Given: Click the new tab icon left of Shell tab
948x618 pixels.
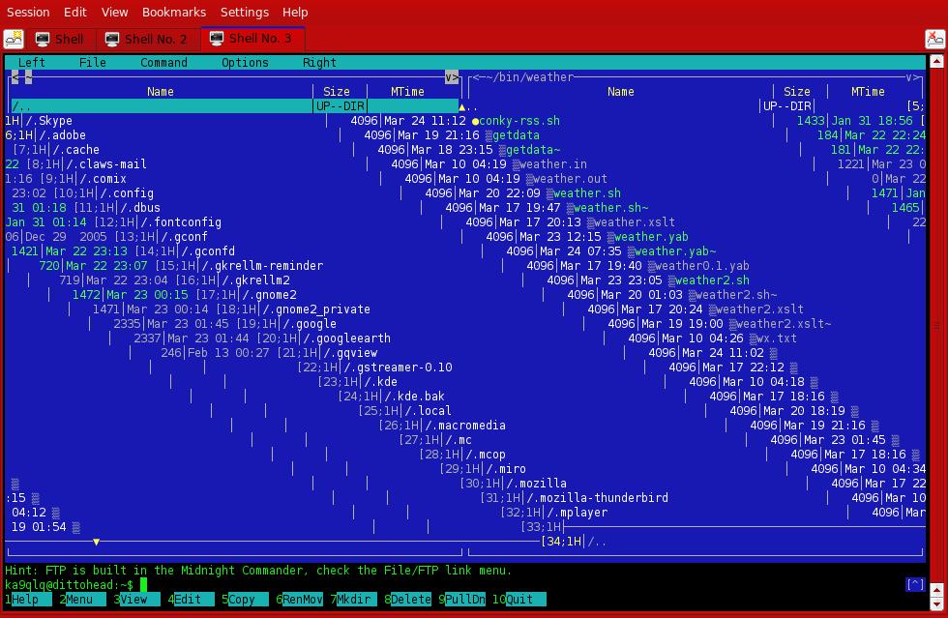Looking at the screenshot, I should pyautogui.click(x=14, y=39).
